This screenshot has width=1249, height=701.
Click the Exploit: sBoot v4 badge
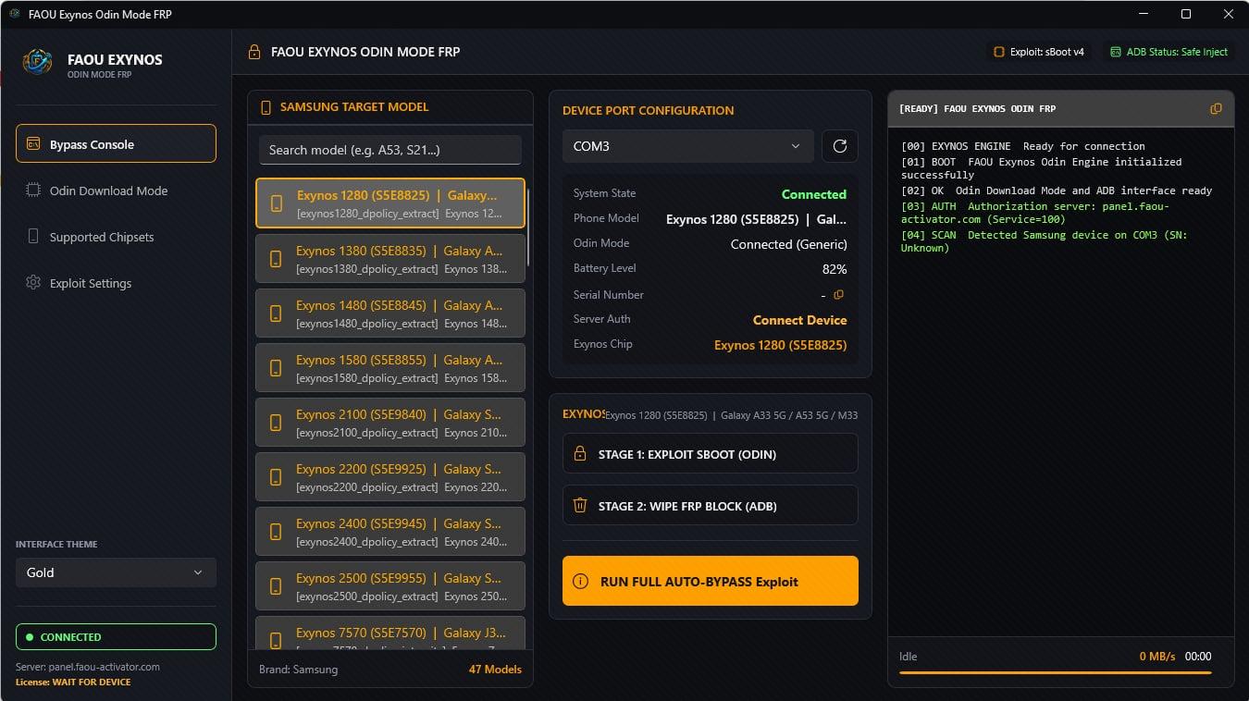[1038, 52]
